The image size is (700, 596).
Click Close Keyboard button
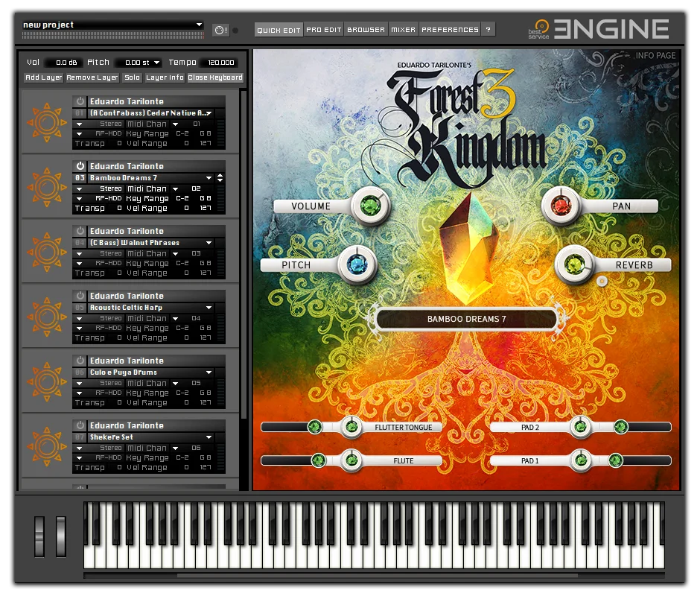215,77
